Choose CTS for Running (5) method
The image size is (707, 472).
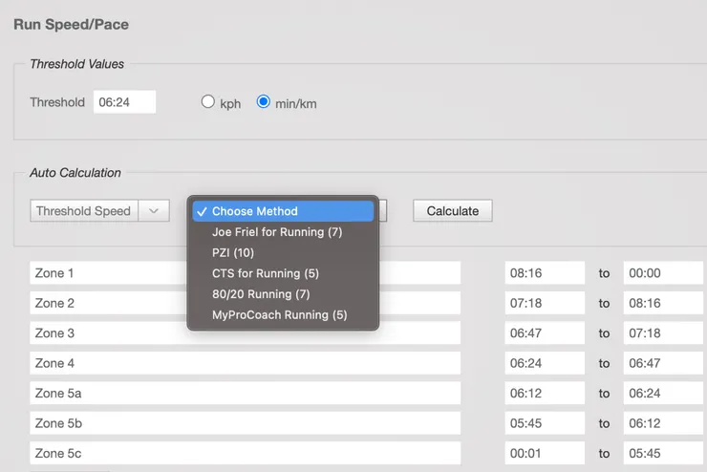pyautogui.click(x=283, y=273)
